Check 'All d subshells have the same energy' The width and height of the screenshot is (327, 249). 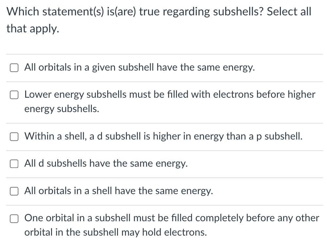pyautogui.click(x=14, y=164)
